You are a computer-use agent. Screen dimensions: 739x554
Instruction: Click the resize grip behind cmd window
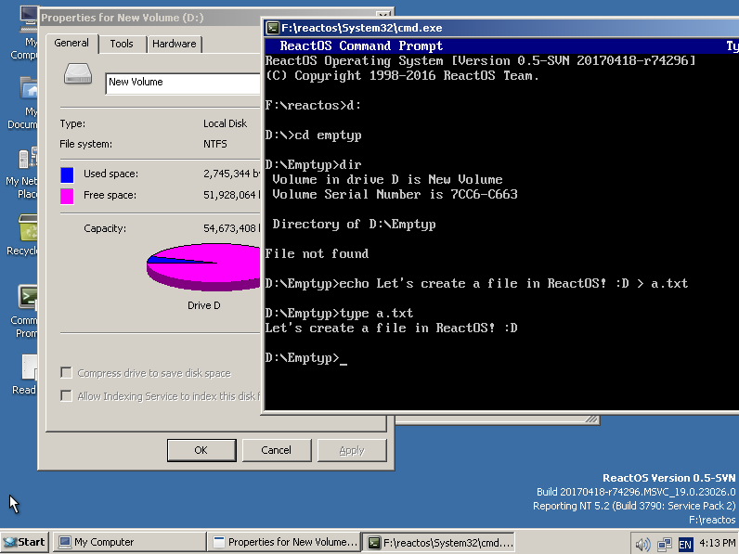(x=592, y=419)
